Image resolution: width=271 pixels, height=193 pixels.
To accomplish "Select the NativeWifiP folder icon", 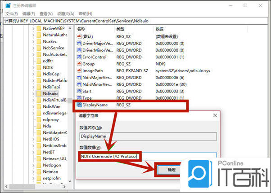I will click(x=39, y=28).
